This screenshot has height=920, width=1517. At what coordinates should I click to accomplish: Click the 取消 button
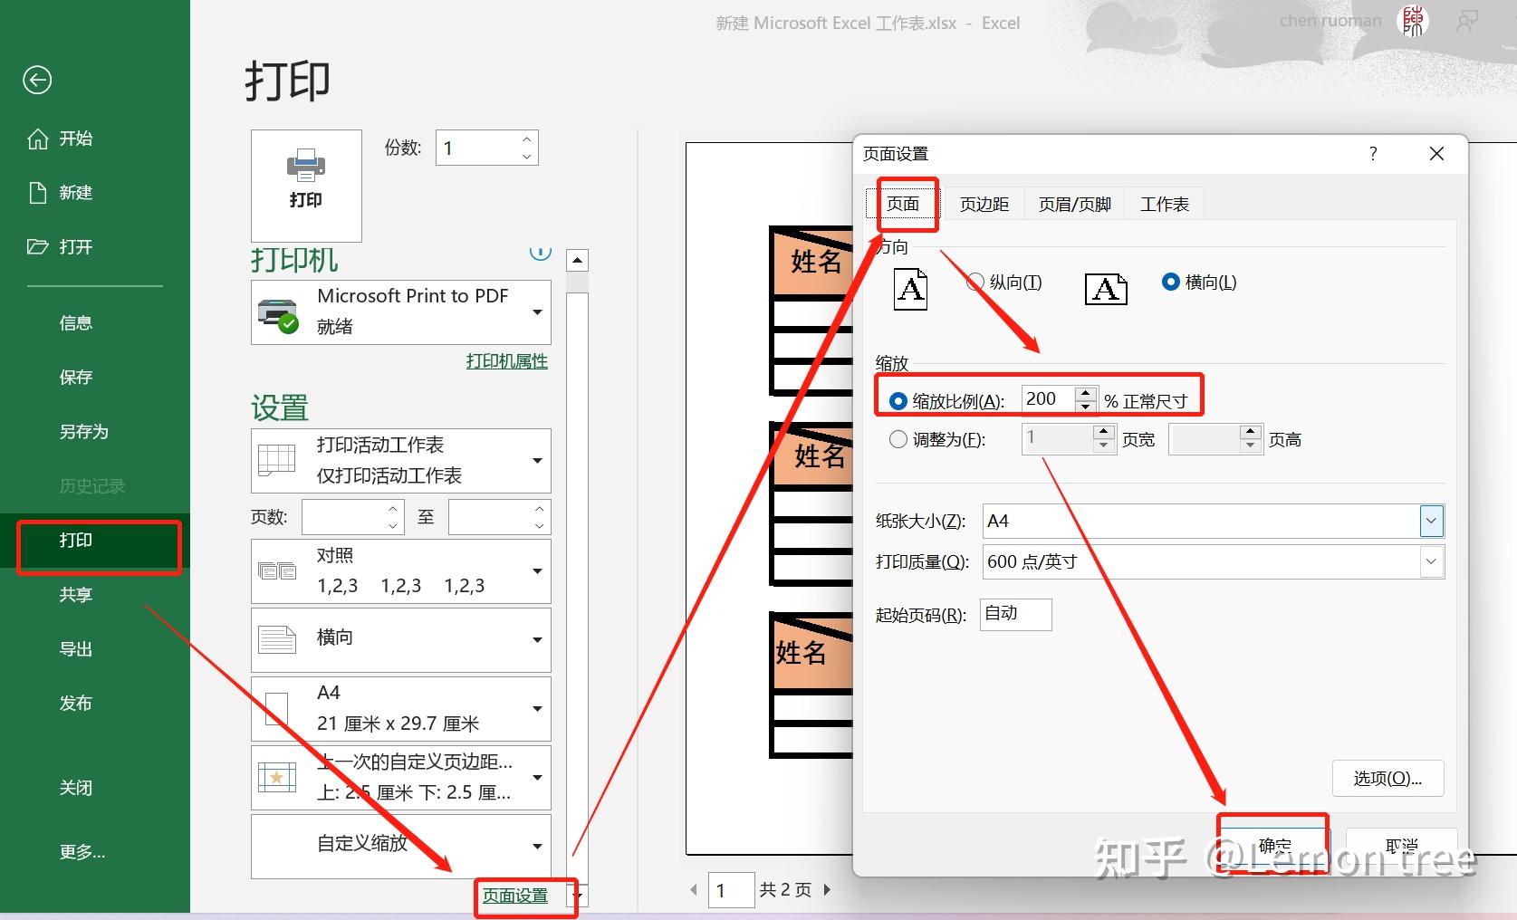click(x=1401, y=846)
